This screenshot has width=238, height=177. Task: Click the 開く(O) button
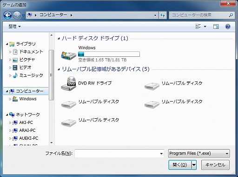click(180, 165)
